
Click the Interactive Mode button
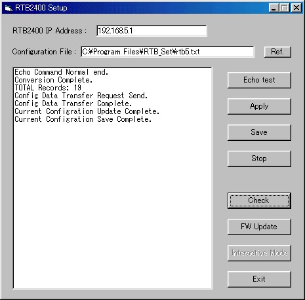point(259,253)
